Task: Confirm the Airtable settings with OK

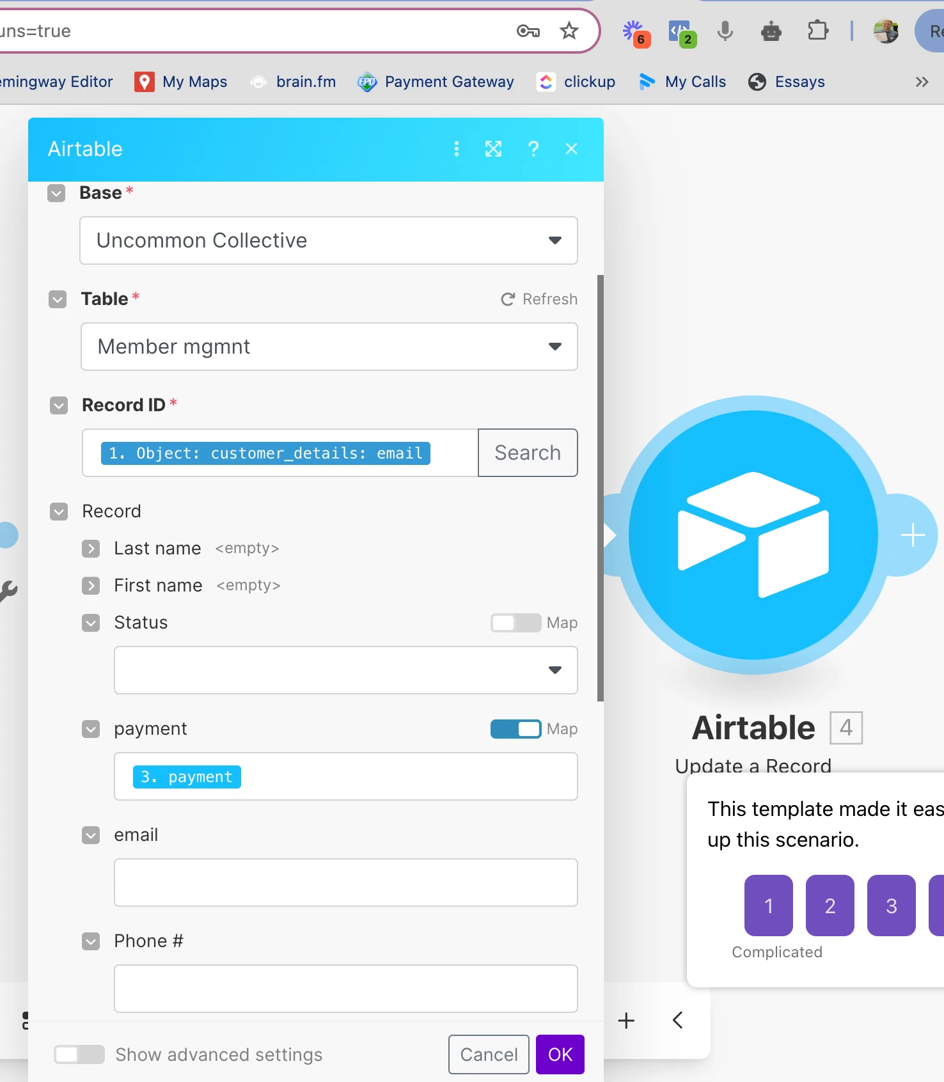Action: (560, 1055)
